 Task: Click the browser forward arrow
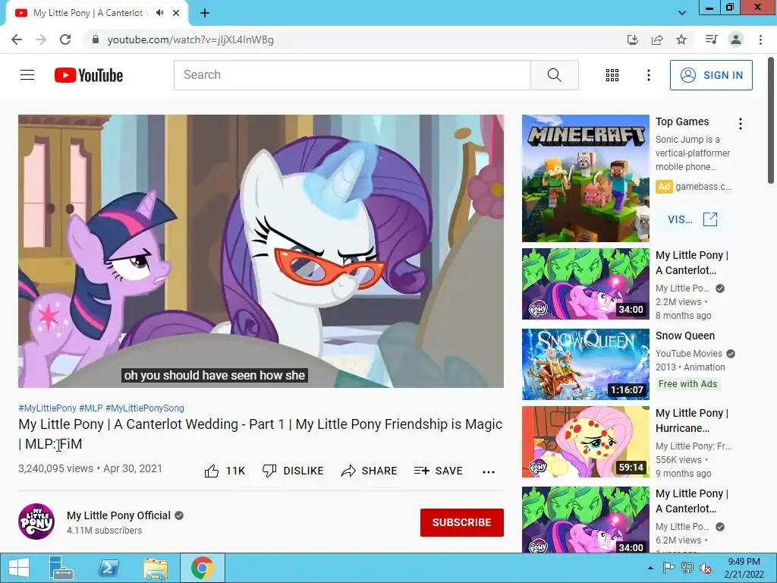[41, 39]
